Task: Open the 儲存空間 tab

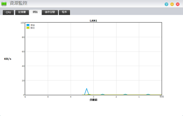Action: 50,12
